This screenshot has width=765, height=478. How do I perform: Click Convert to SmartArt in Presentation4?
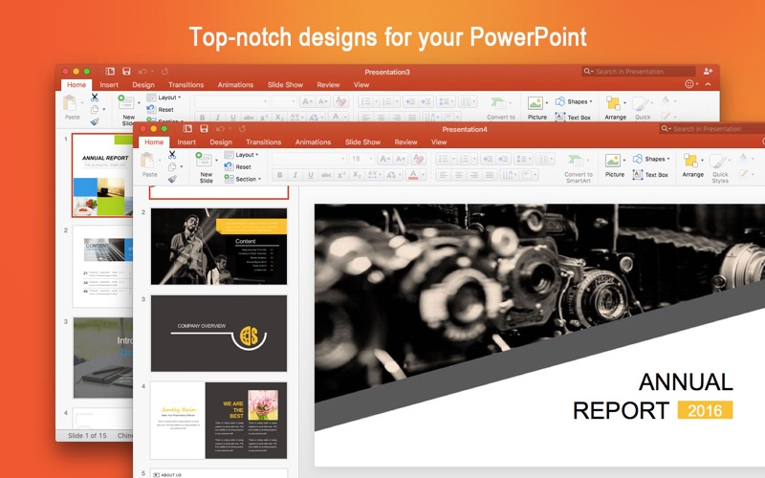click(579, 168)
